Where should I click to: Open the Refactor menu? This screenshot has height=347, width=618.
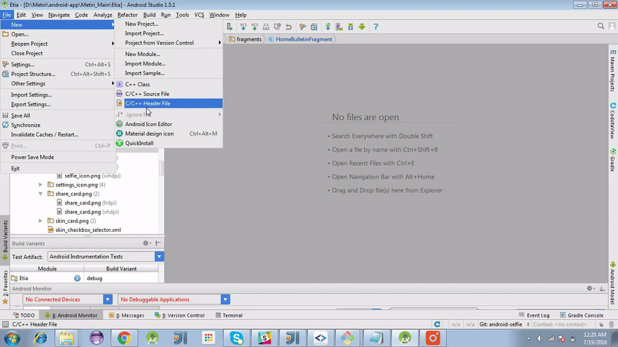(127, 15)
